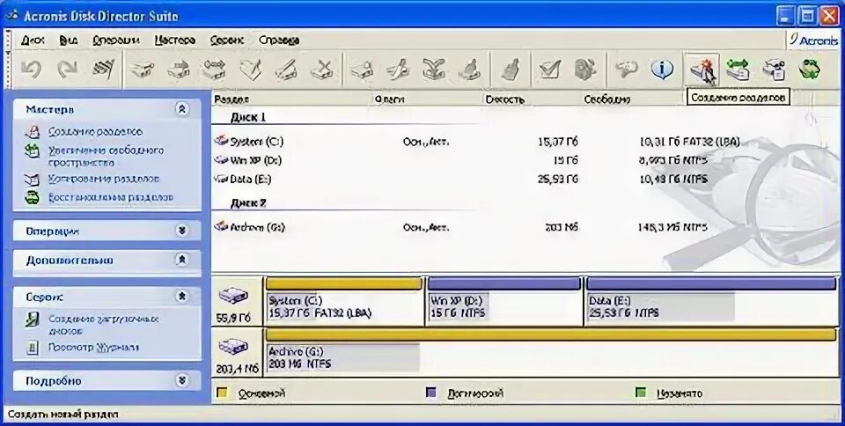
Task: Open the Справка menu
Action: tap(279, 40)
